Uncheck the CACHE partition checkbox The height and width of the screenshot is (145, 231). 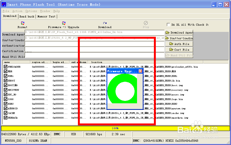point(6,113)
